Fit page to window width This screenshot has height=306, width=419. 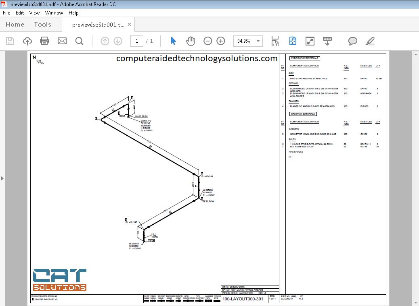(275, 41)
